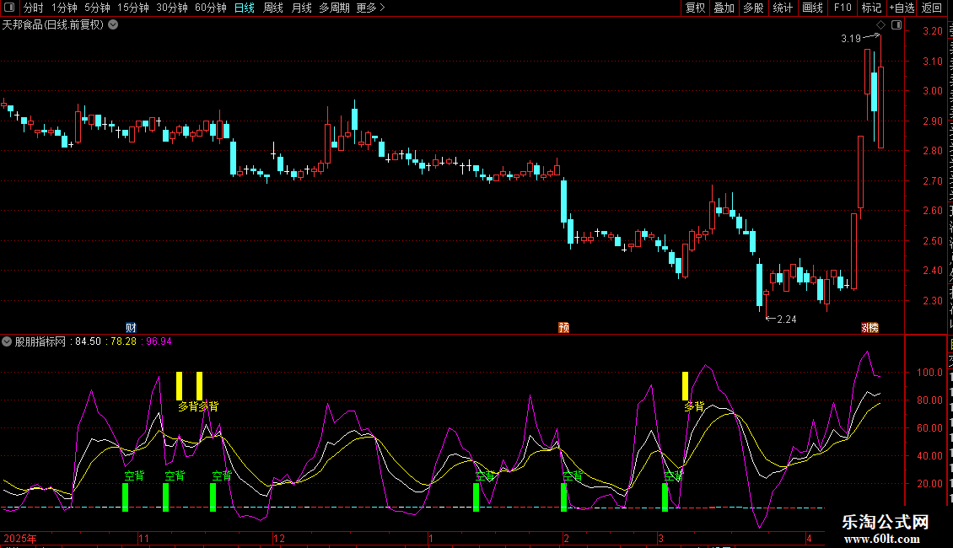This screenshot has height=548, width=953.
Task: Click the 100.0 indicator axis label
Action: (x=929, y=373)
